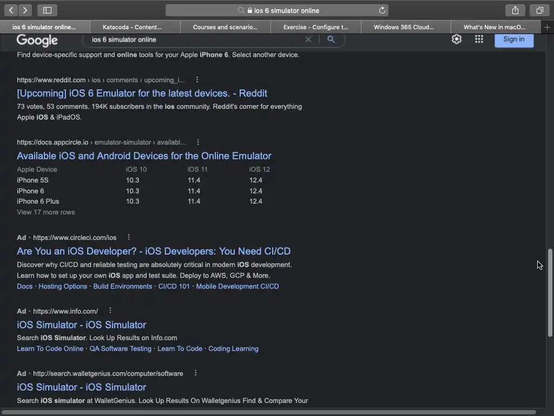Open Learn To Code Online sitelink
Image resolution: width=554 pixels, height=416 pixels.
tap(50, 349)
